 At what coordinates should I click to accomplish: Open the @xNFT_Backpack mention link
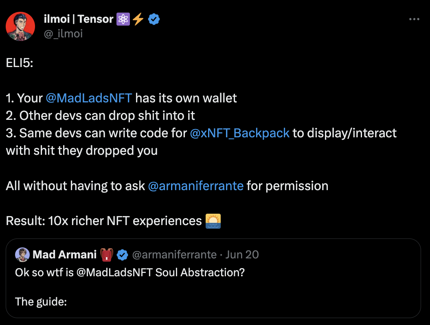click(x=240, y=133)
